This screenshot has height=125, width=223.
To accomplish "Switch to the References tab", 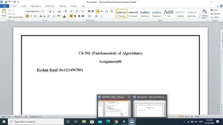I will 50,6.
